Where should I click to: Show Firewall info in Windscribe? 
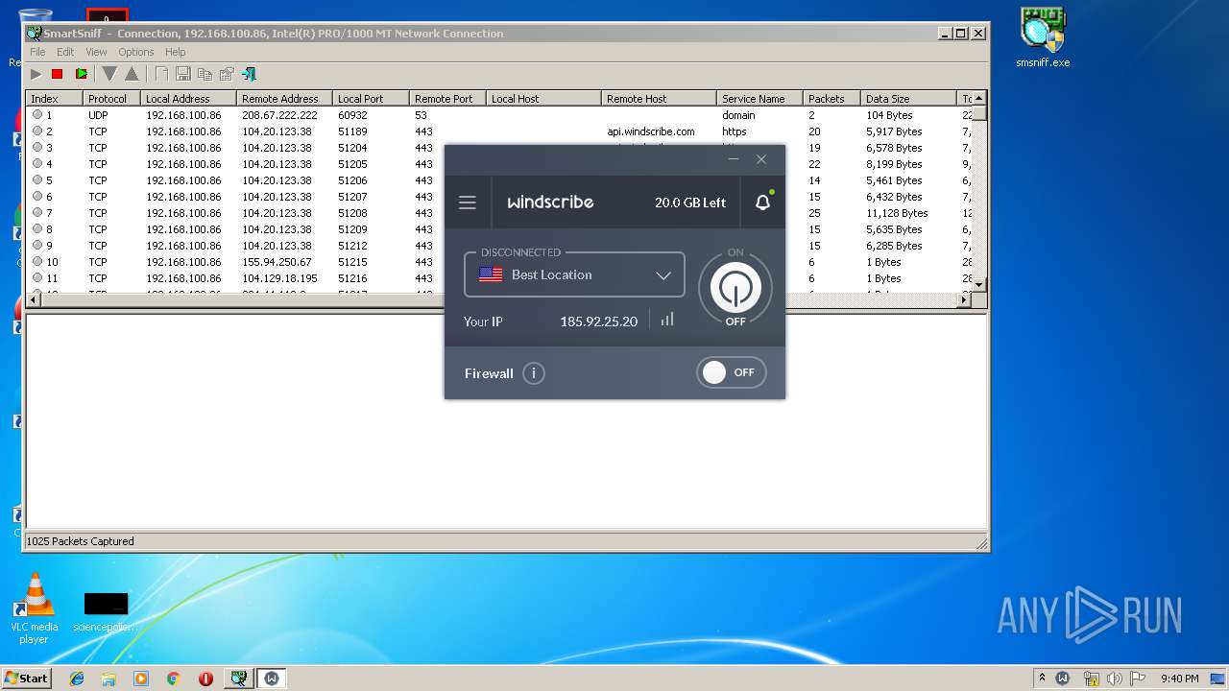[534, 373]
